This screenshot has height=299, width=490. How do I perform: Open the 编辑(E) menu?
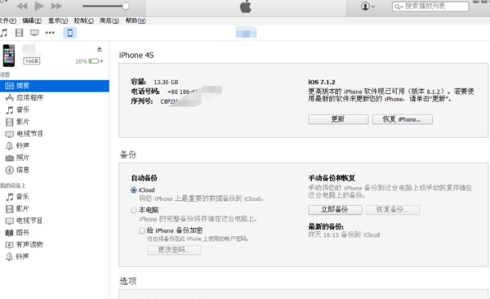pyautogui.click(x=32, y=20)
